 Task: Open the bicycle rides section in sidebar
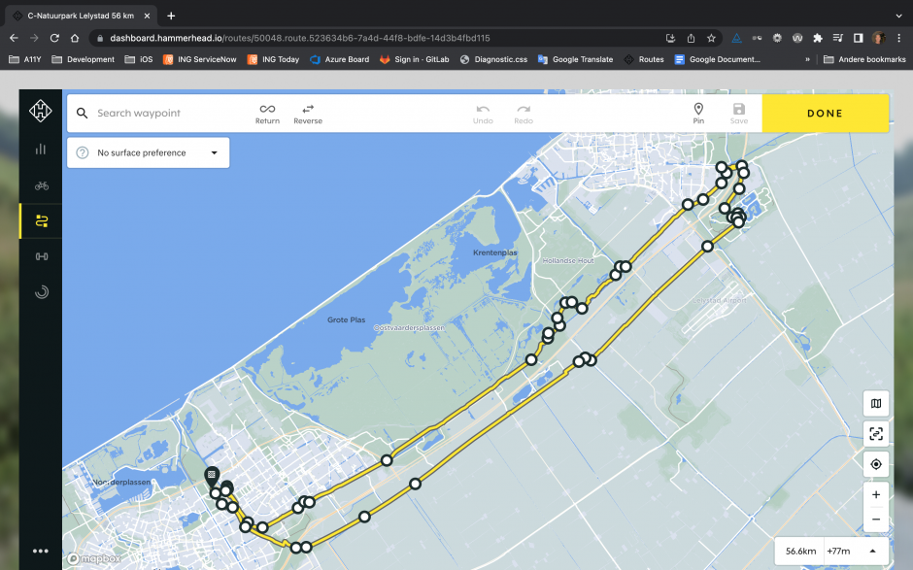41,184
